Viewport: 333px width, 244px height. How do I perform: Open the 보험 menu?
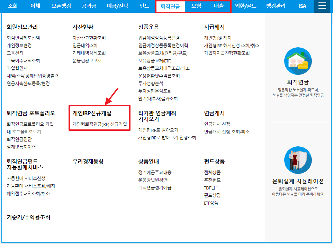coord(196,6)
